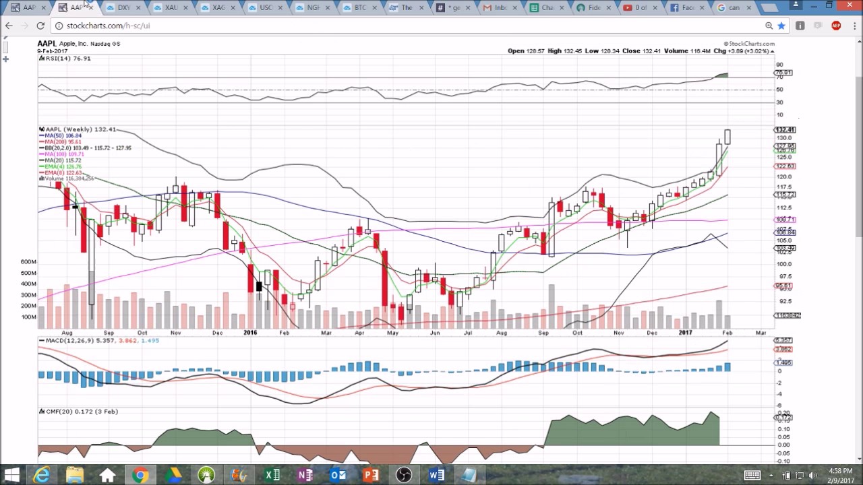
Task: Switch to the USC tab
Action: 266,7
